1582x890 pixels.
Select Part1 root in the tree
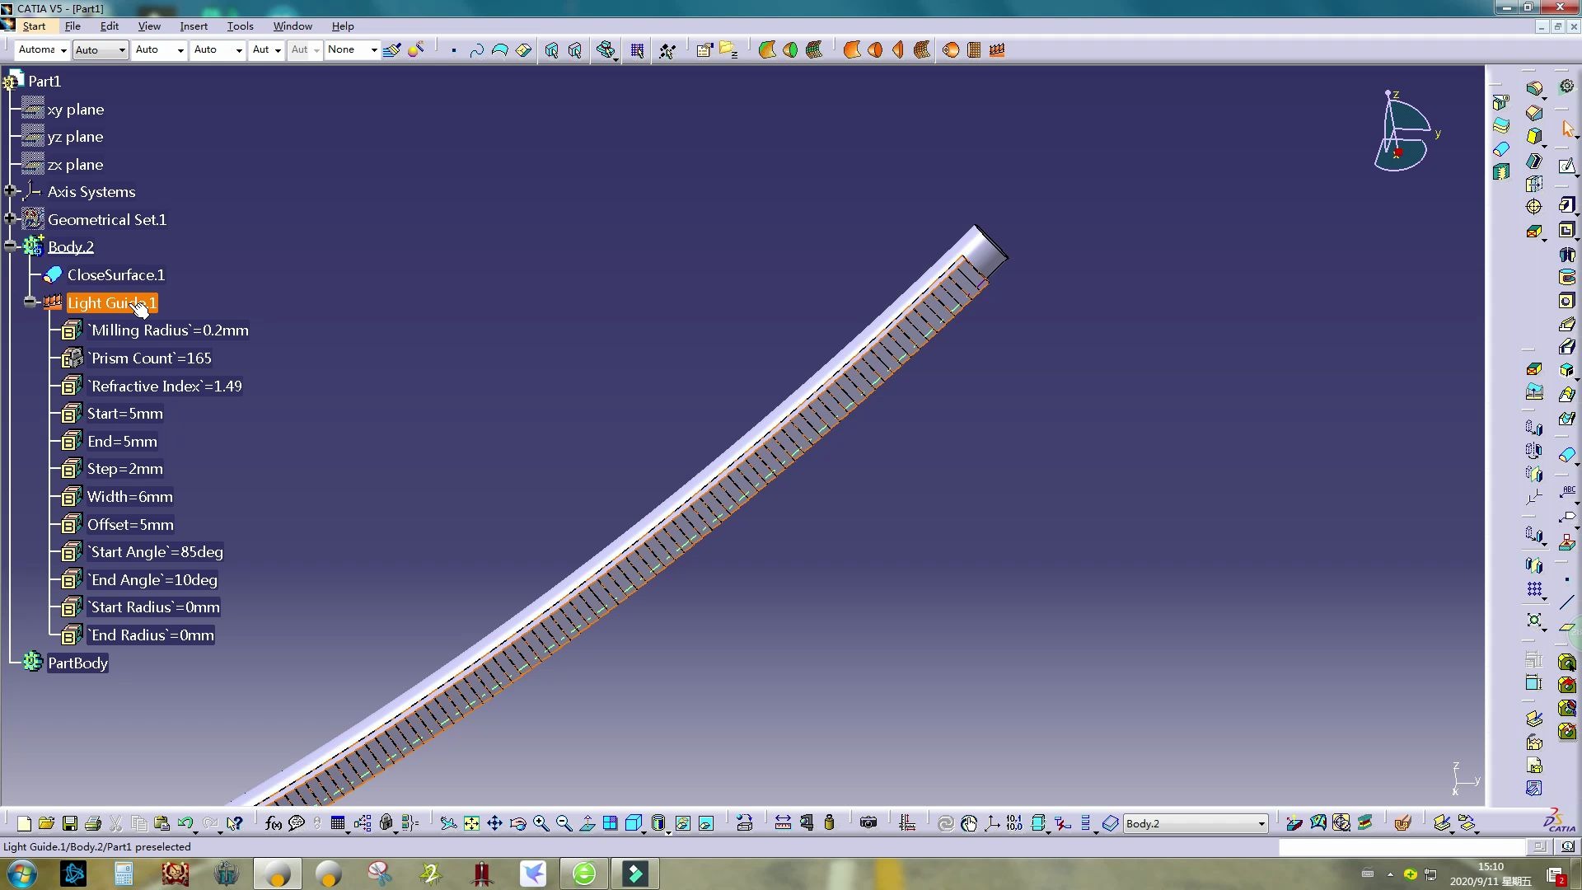coord(44,81)
